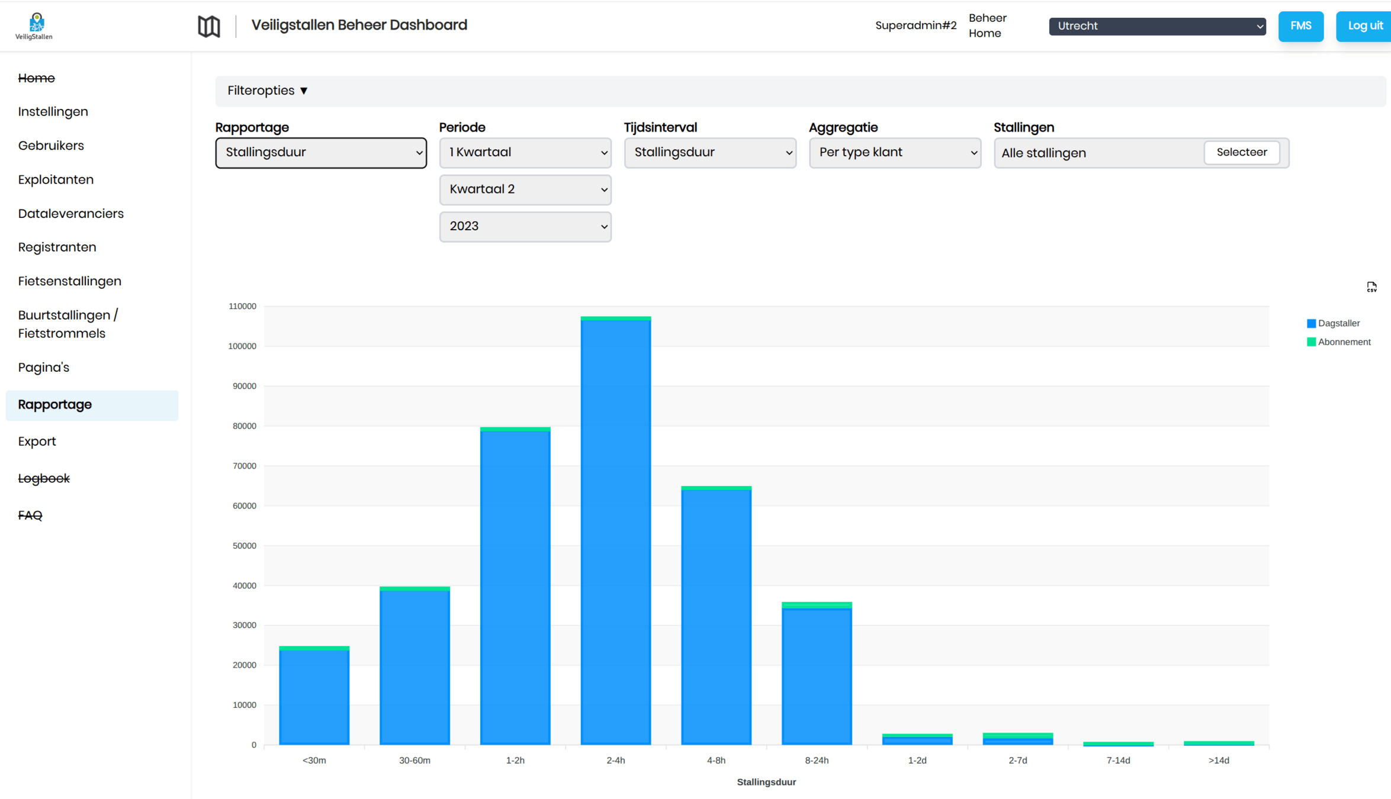Click the FMS button
1391x799 pixels.
click(1300, 26)
